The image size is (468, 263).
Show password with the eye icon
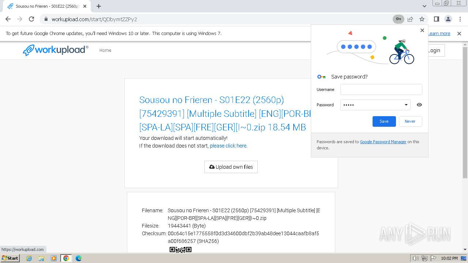[419, 105]
